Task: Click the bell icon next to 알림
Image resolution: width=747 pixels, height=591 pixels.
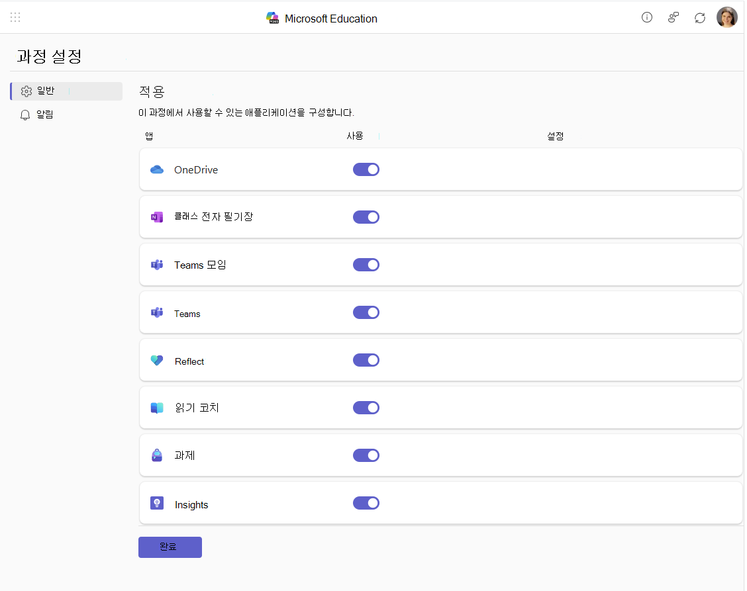Action: (25, 114)
